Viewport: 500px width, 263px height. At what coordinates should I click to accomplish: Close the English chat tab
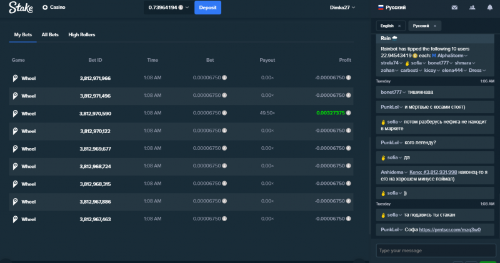pos(399,26)
